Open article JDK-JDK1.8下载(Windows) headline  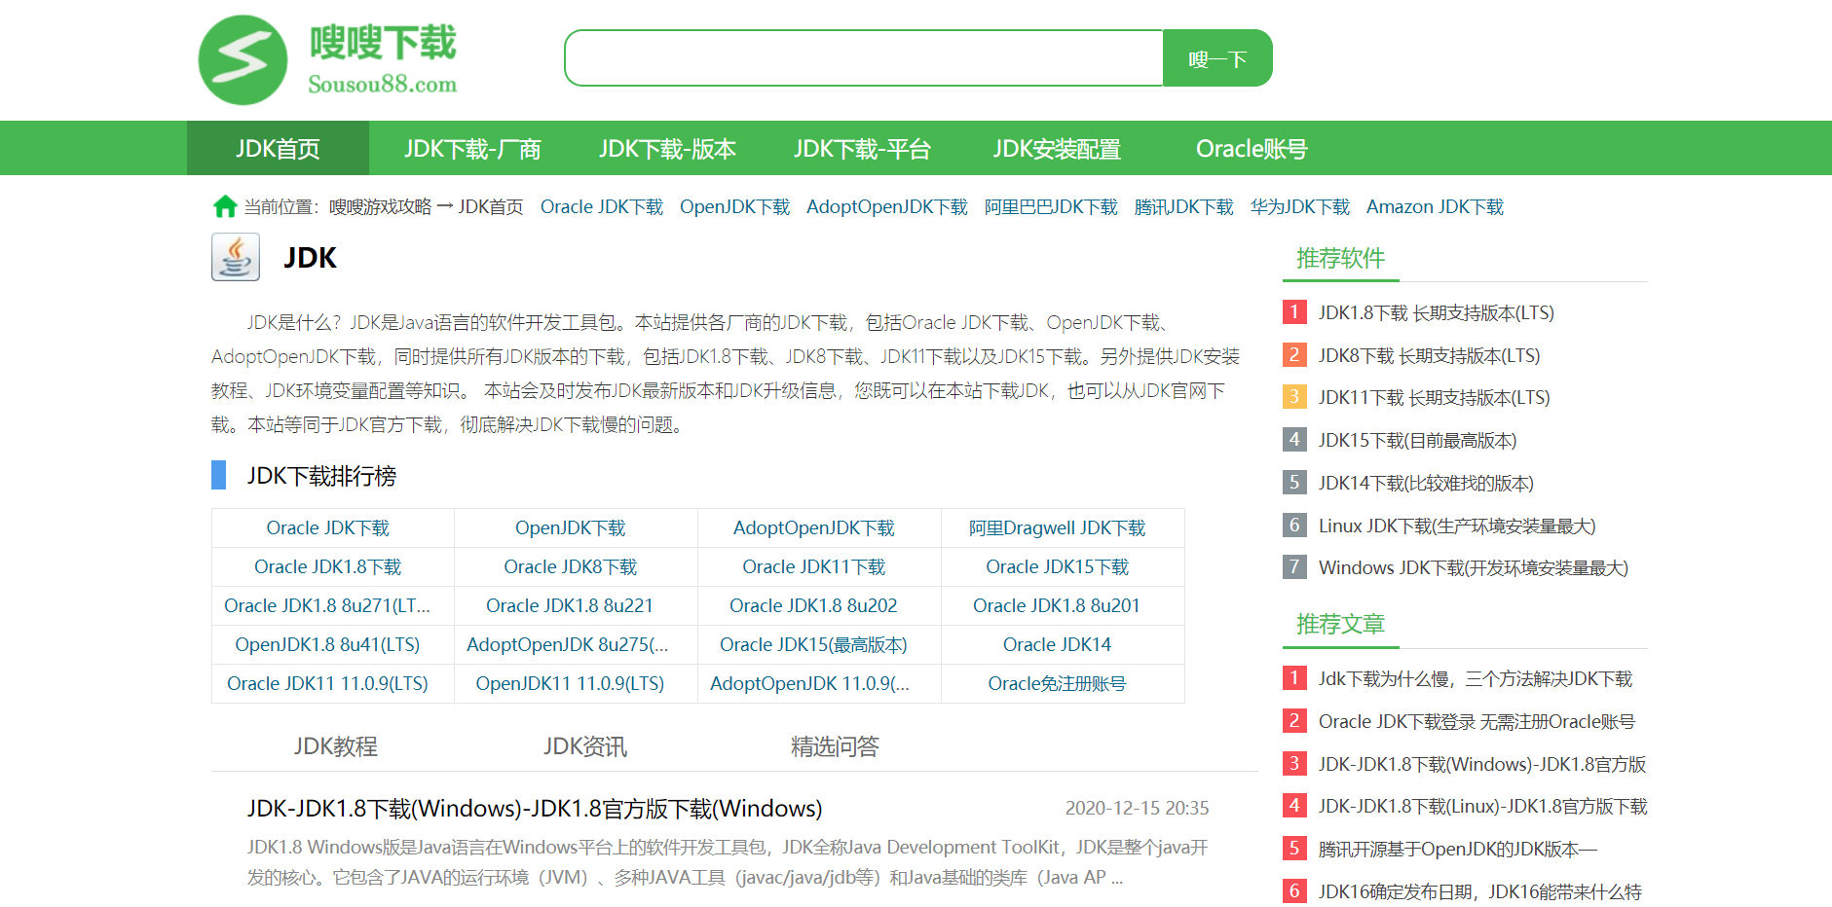coord(535,809)
